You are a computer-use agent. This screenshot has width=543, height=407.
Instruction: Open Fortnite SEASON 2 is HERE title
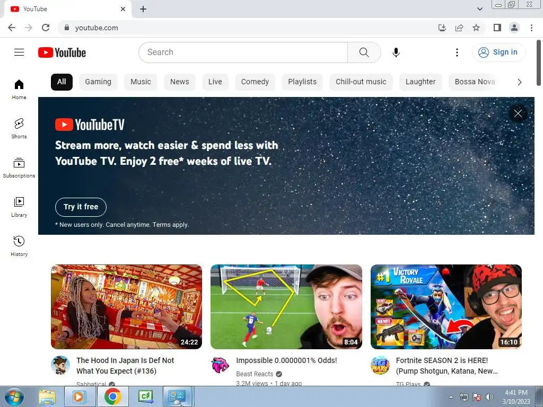[446, 366]
